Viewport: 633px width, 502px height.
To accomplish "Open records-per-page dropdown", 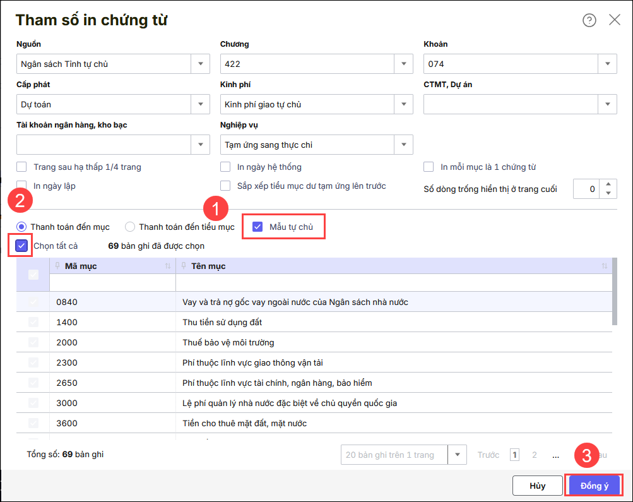I will pyautogui.click(x=458, y=455).
